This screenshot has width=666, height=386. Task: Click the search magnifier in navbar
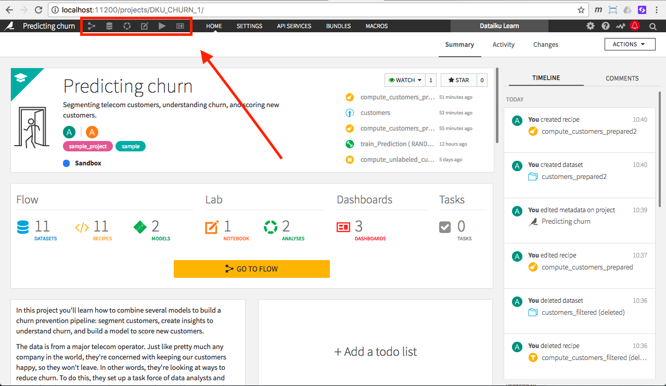[653, 26]
